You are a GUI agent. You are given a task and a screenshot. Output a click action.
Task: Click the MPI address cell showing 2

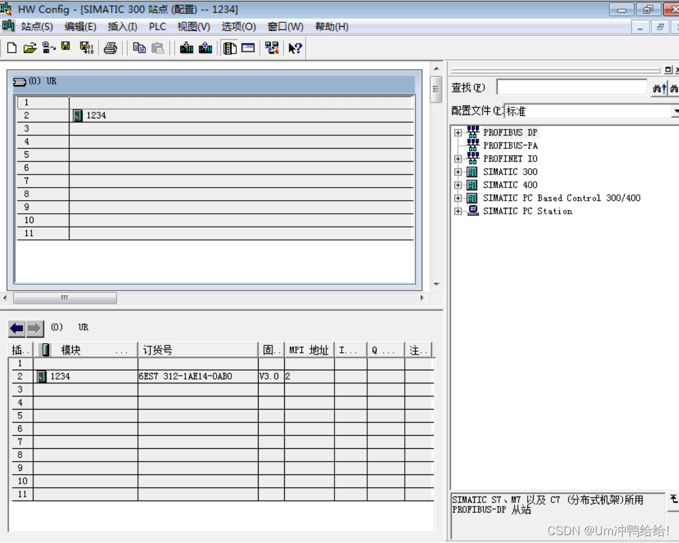pos(309,376)
